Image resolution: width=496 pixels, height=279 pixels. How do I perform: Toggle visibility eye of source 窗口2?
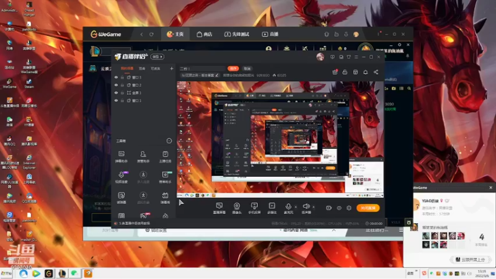(116, 85)
